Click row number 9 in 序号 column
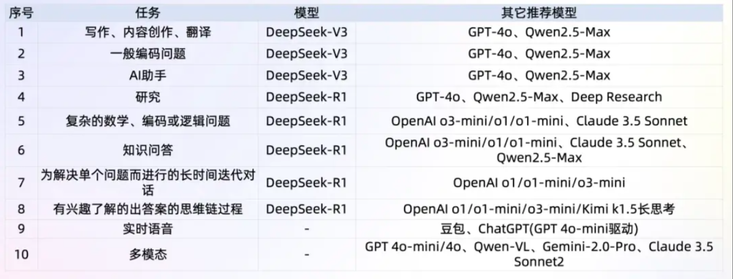Screen dimensions: 733x279 click(x=21, y=229)
